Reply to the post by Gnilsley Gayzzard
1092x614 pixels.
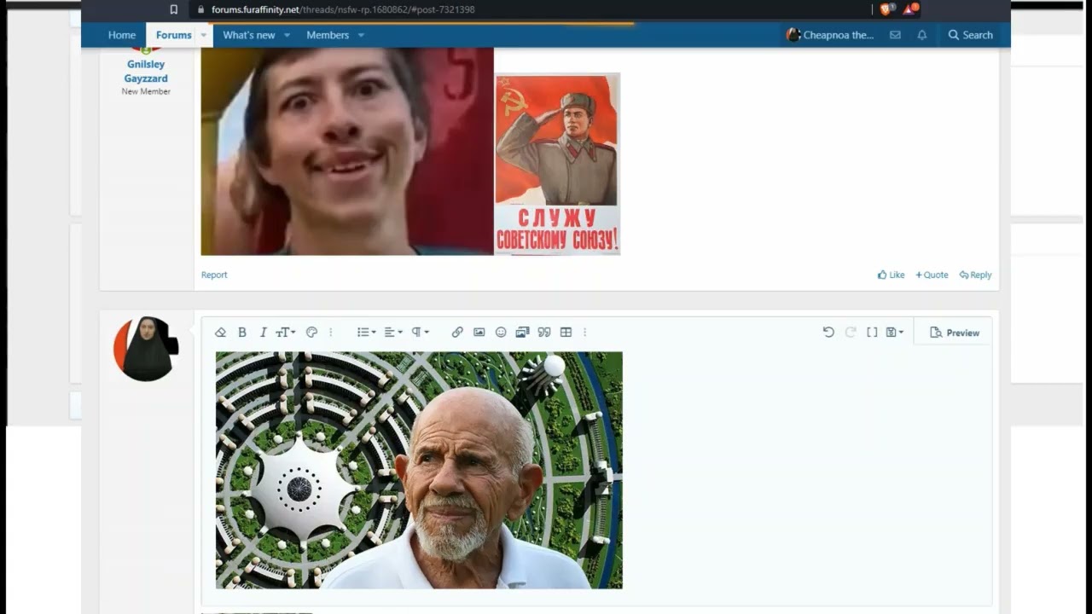975,275
